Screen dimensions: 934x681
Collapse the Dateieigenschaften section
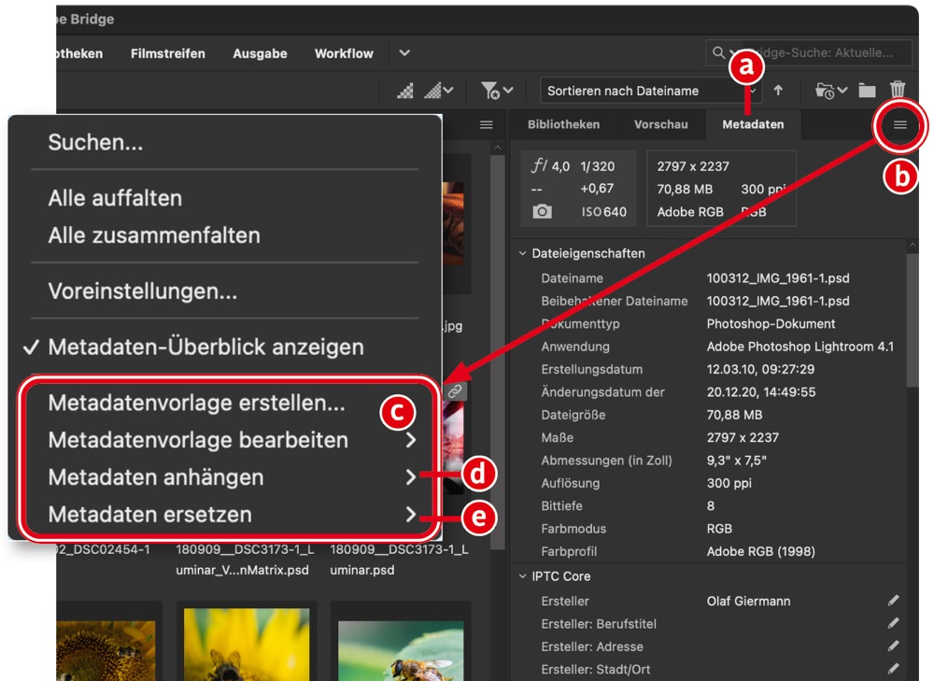click(523, 253)
